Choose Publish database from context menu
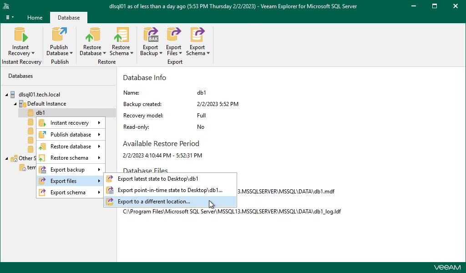Image resolution: width=466 pixels, height=273 pixels. [x=71, y=135]
